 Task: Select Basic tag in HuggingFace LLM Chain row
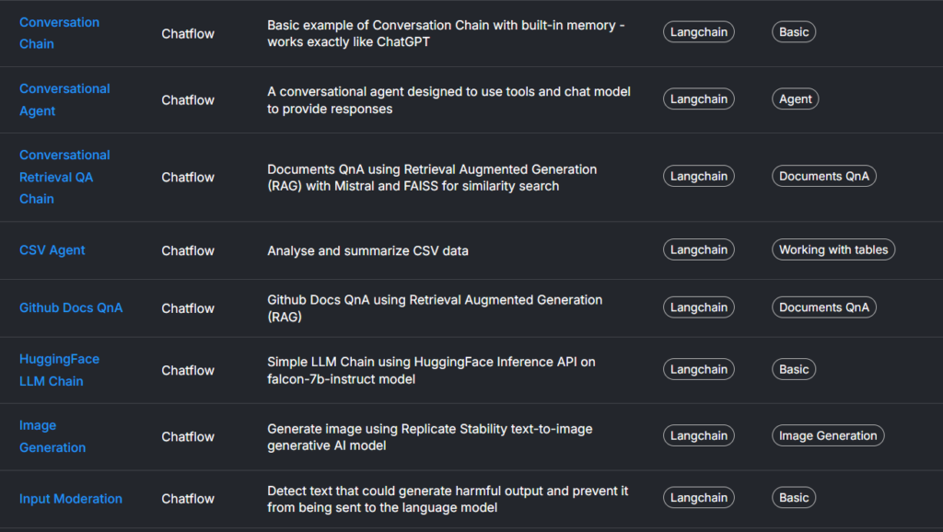pyautogui.click(x=794, y=370)
